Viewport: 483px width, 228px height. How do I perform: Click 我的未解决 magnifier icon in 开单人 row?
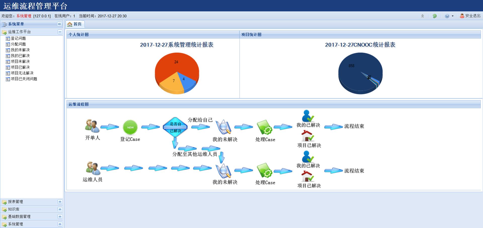[224, 127]
